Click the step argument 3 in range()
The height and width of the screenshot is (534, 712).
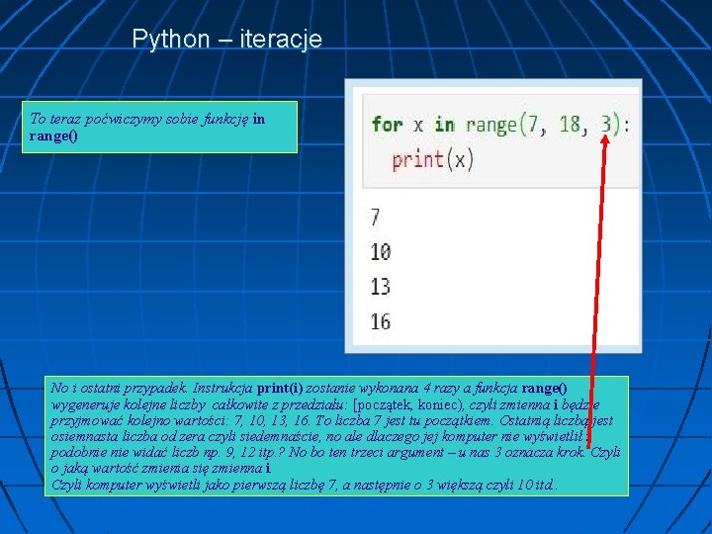click(606, 124)
